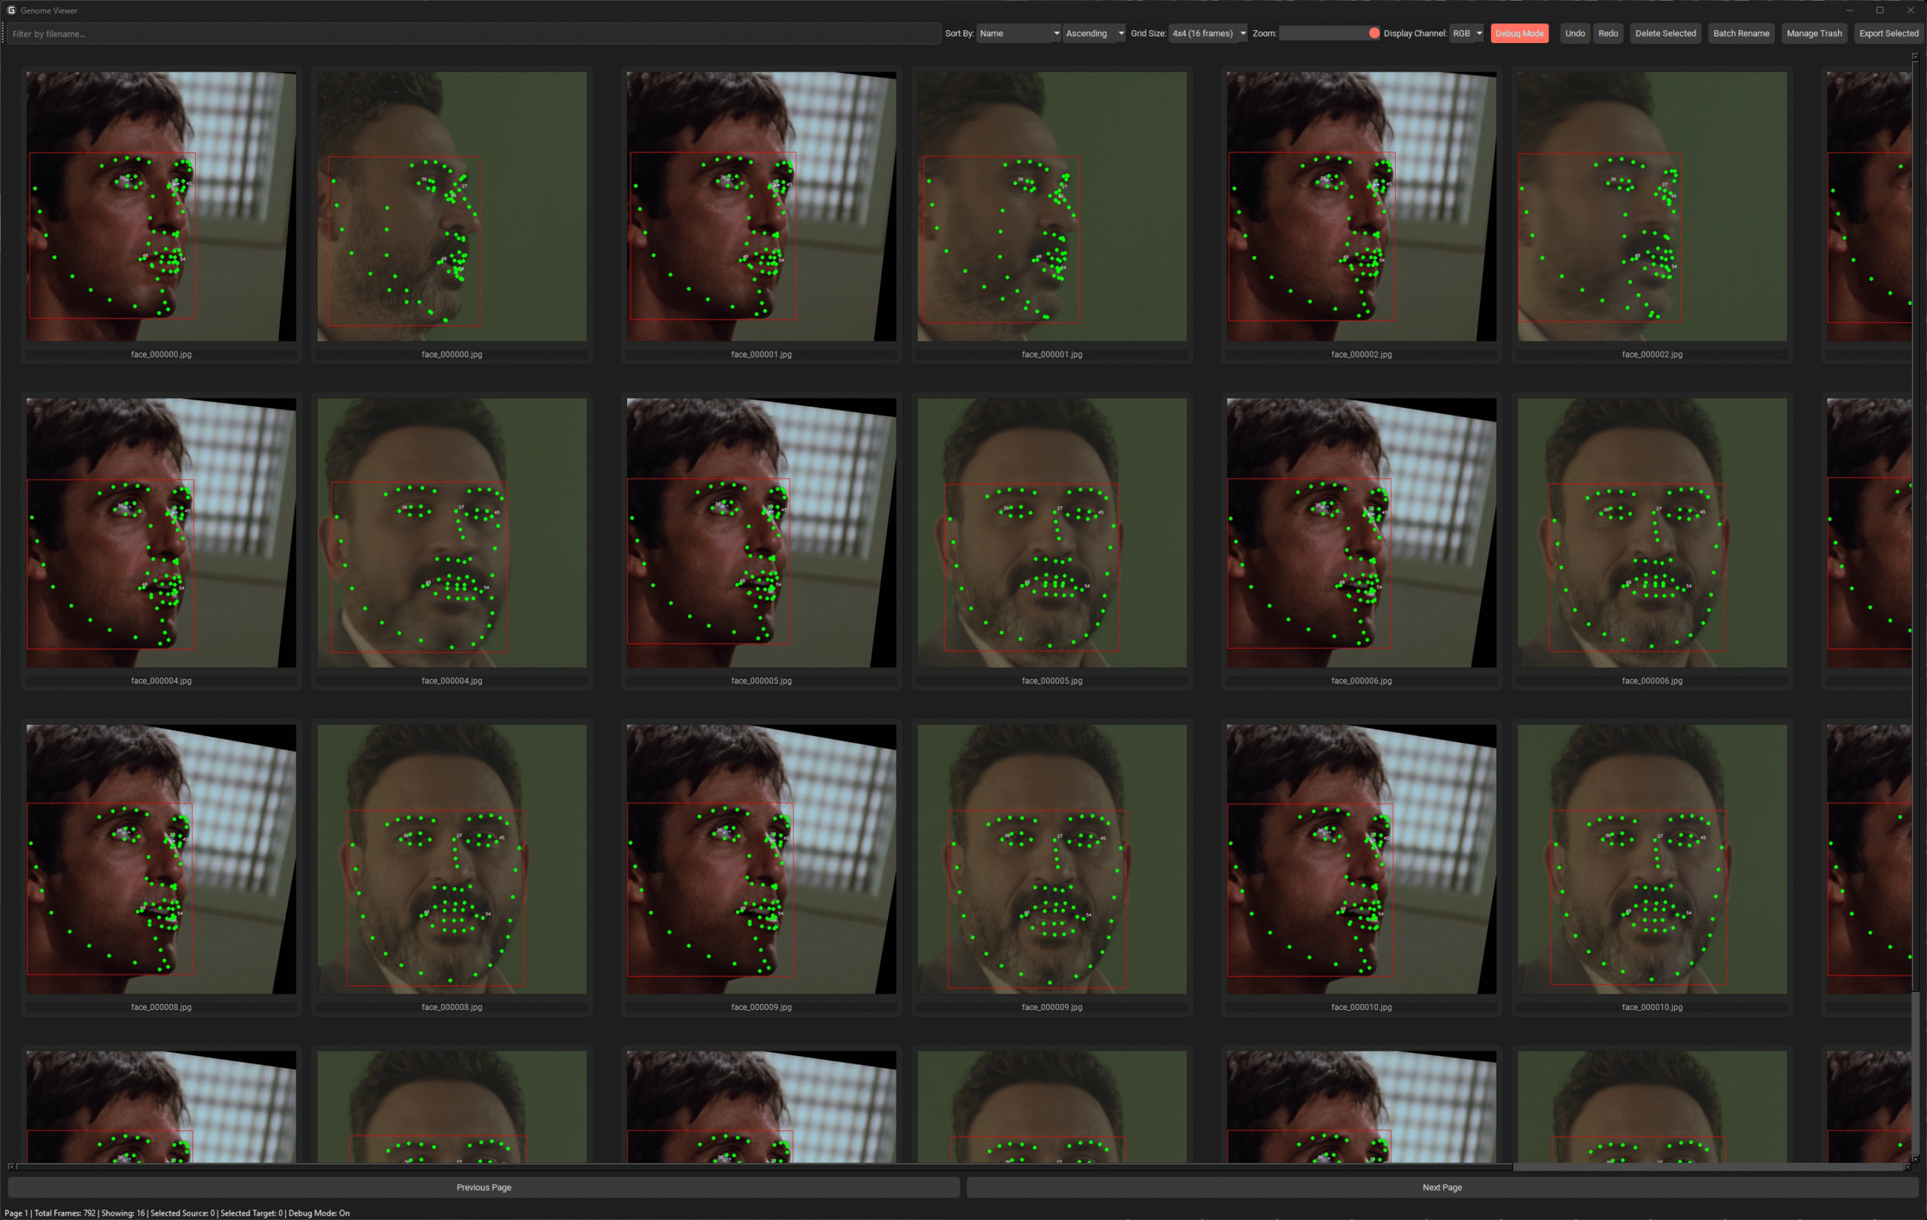Open the Grid Size 4x4 dropdown

[x=1207, y=34]
